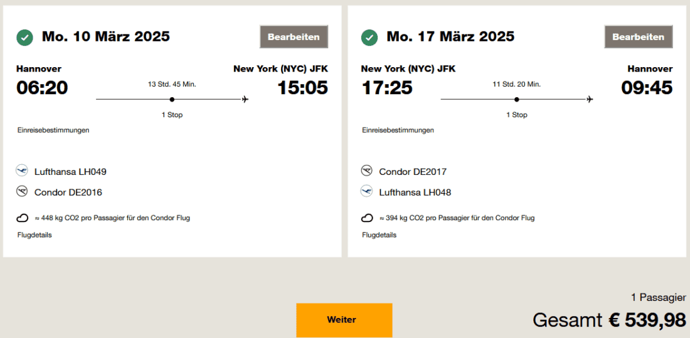The height and width of the screenshot is (338, 690).
Task: Click green checkmark beside Mo. 17 März 2025
Action: coord(369,38)
